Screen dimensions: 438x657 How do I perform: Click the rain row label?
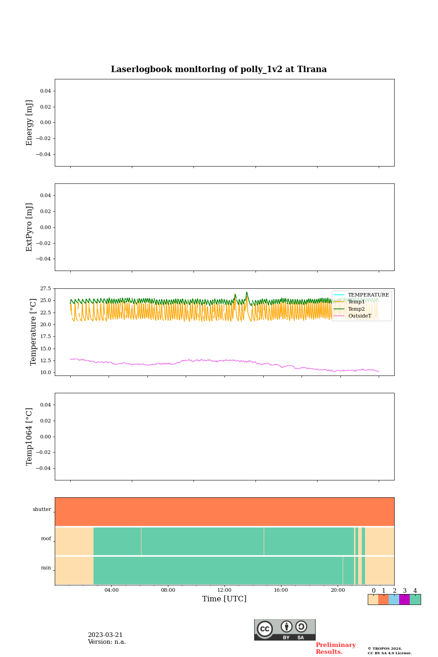(x=46, y=568)
